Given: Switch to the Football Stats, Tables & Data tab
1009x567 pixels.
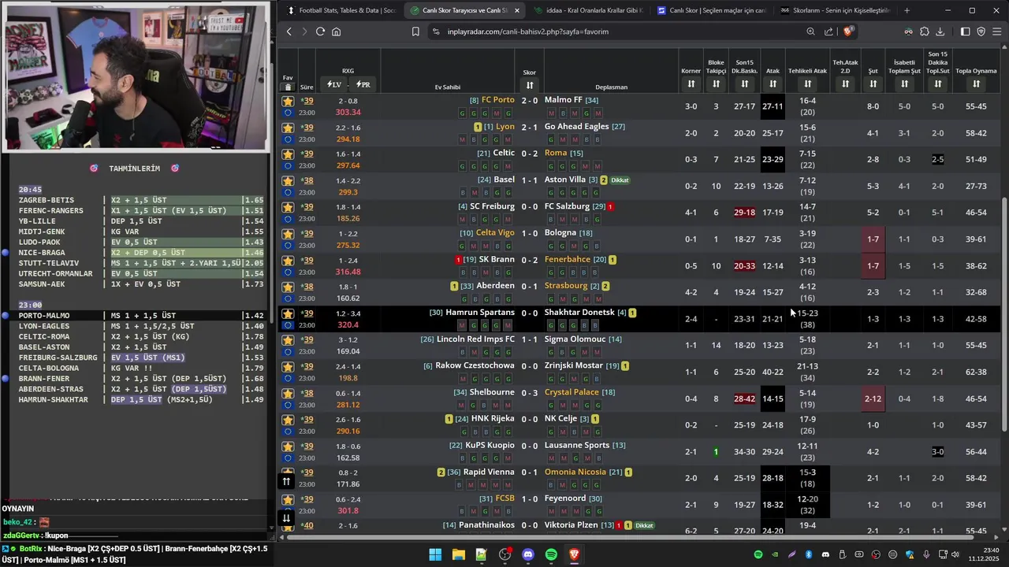Looking at the screenshot, I should pos(341,10).
